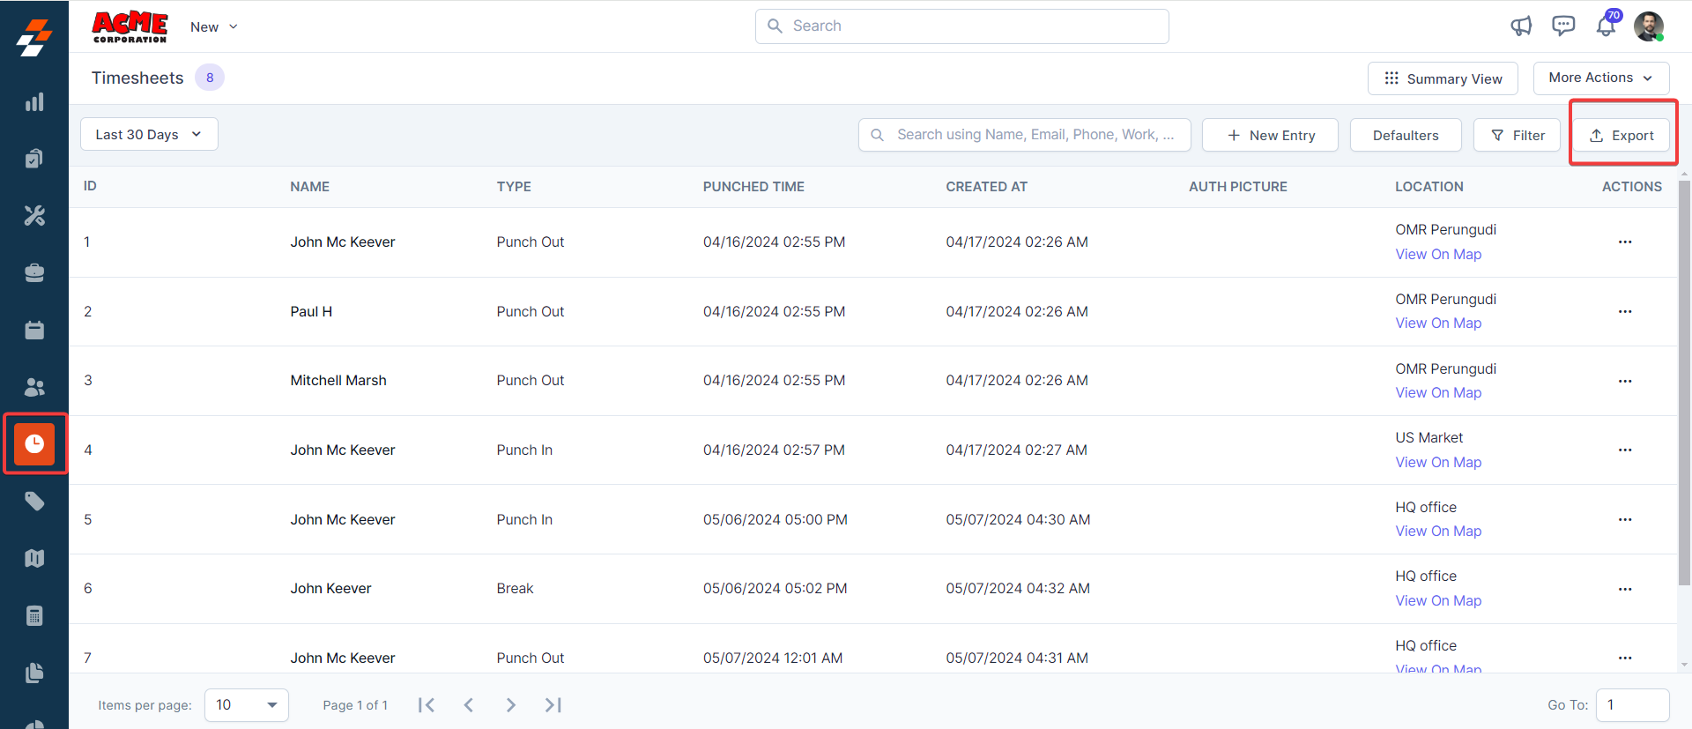Click the notifications bell icon
Screen dimensions: 1692x729
coord(1606,26)
